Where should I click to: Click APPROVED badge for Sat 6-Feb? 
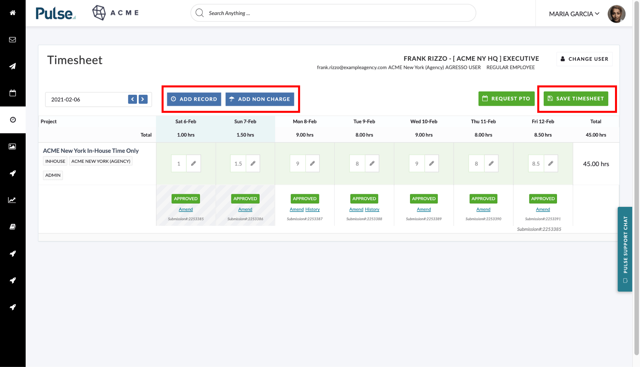[186, 199]
